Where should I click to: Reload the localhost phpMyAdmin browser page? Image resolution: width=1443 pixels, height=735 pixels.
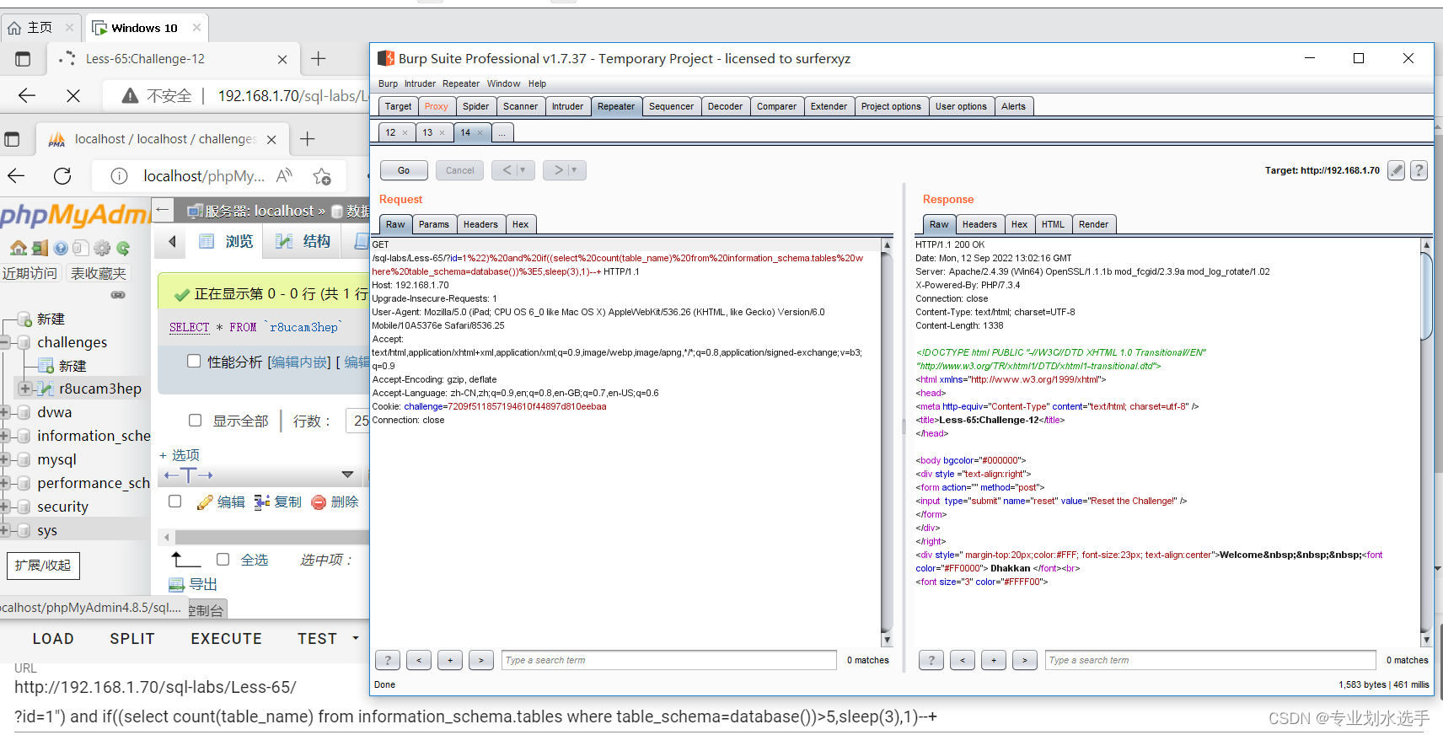point(62,175)
